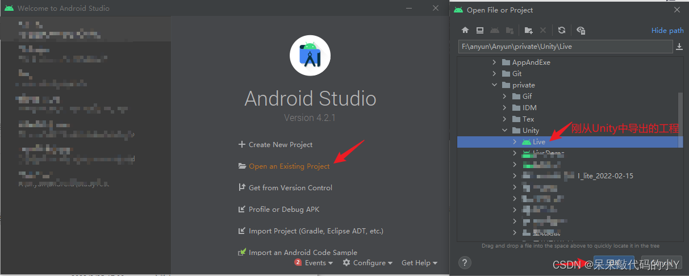Click the Git folder icon

click(506, 74)
